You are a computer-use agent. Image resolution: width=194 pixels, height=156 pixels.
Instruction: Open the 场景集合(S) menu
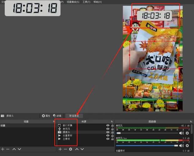point(73,2)
